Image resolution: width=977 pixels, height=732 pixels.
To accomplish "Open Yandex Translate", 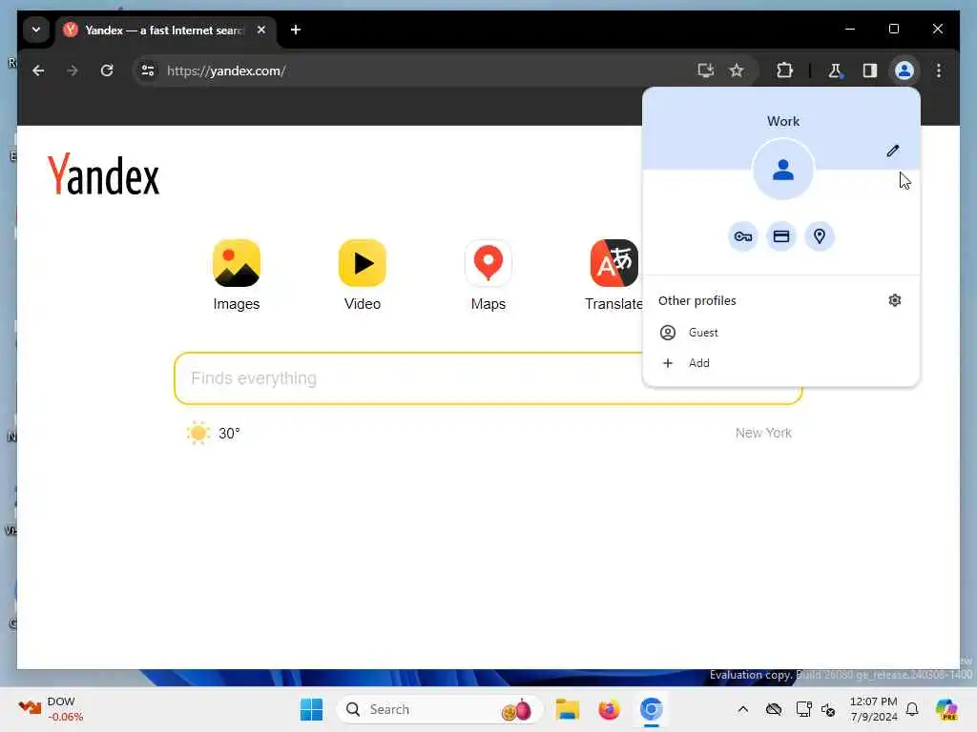I will (613, 274).
